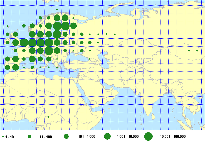The height and width of the screenshot is (143, 205).
Task: Click the "1 - 10" legend label
Action: pos(9,137)
